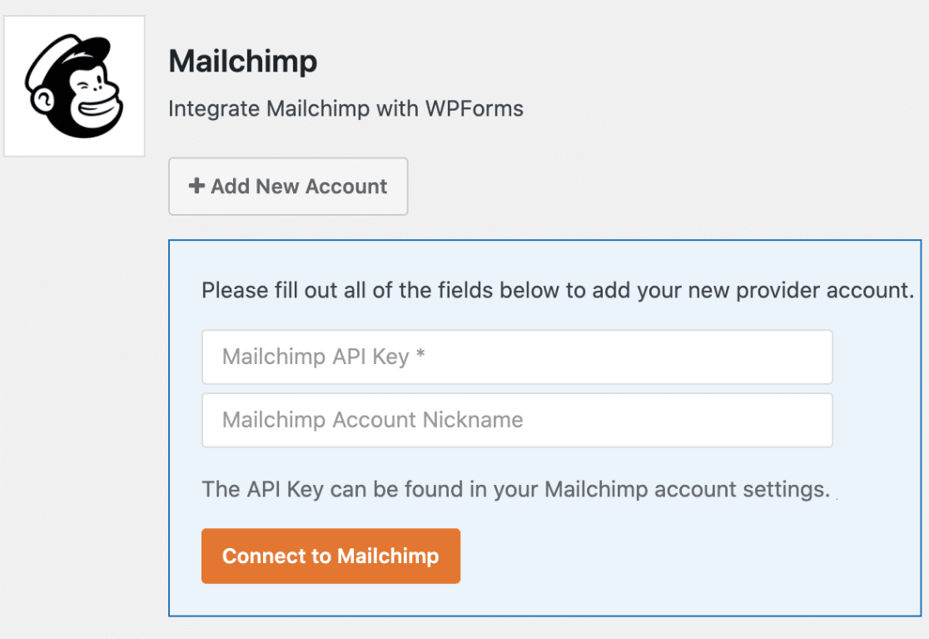
Task: Click the word 'WPForms' in the subtitle
Action: click(484, 109)
